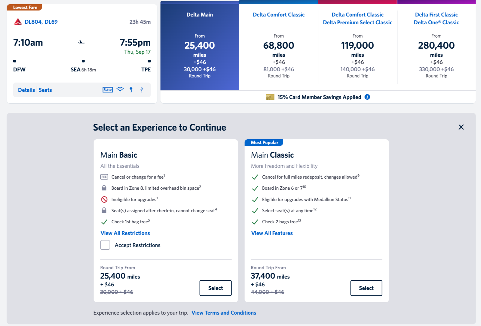Click the Delta airline logo icon
The height and width of the screenshot is (326, 481).
(x=18, y=22)
